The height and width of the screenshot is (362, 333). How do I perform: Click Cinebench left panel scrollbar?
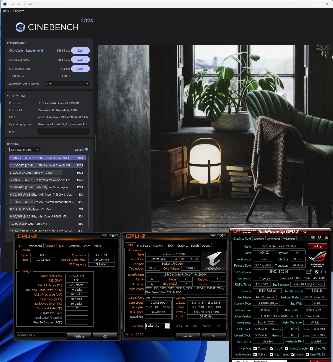[96, 143]
